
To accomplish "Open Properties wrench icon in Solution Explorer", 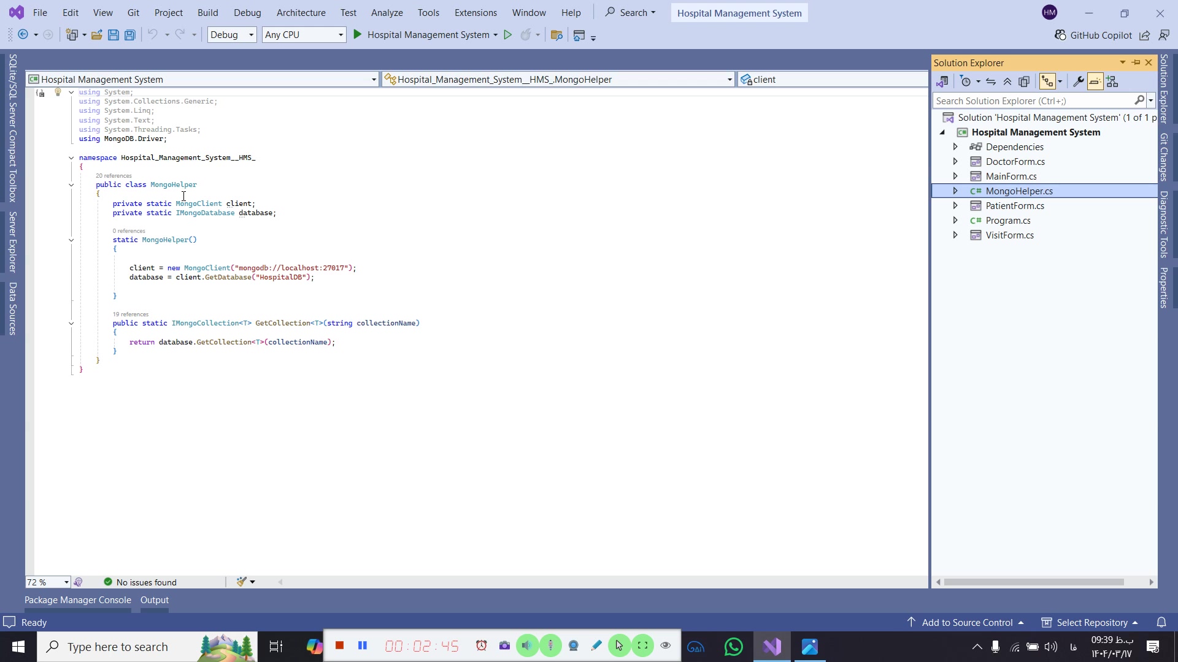I will click(x=1078, y=82).
